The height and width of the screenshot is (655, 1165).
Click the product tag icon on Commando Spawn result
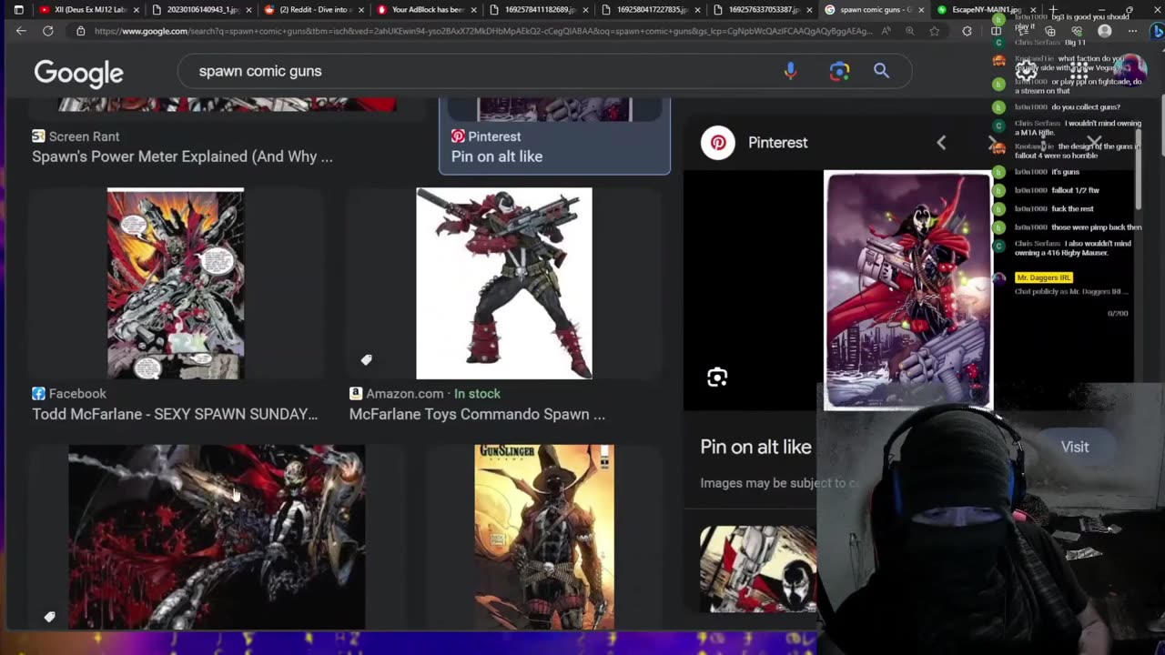point(366,360)
